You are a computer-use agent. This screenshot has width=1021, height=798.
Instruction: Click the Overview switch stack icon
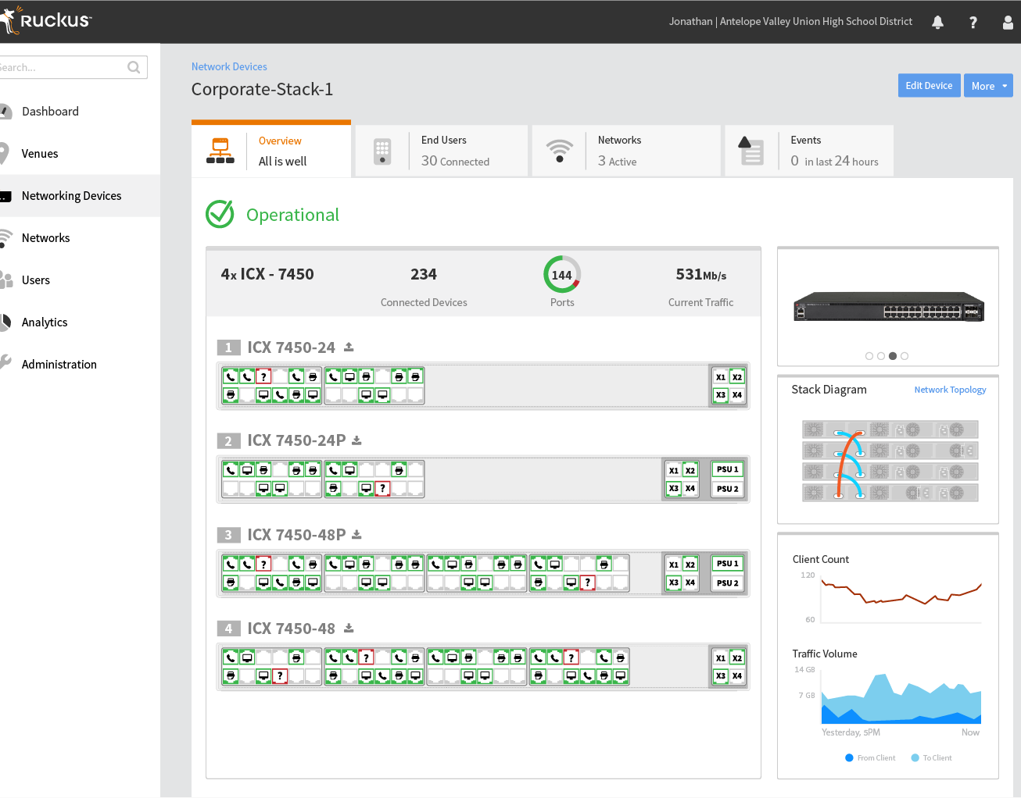(x=220, y=151)
